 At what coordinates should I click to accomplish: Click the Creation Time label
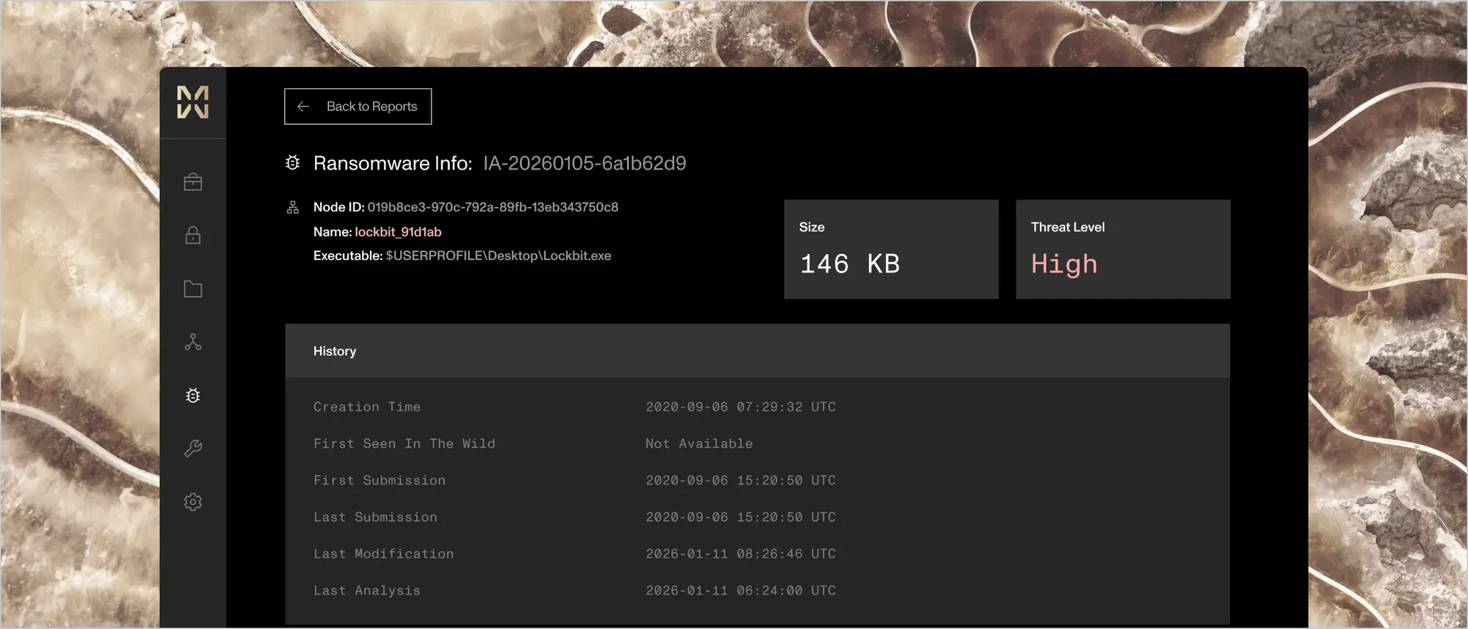(367, 407)
